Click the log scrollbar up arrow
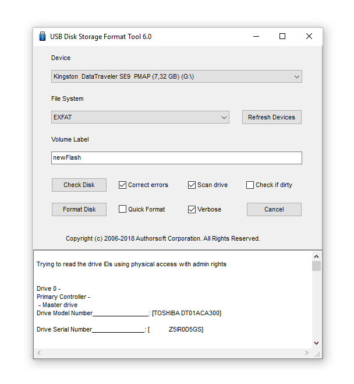Viewport: 354px width, 384px height. [x=316, y=256]
